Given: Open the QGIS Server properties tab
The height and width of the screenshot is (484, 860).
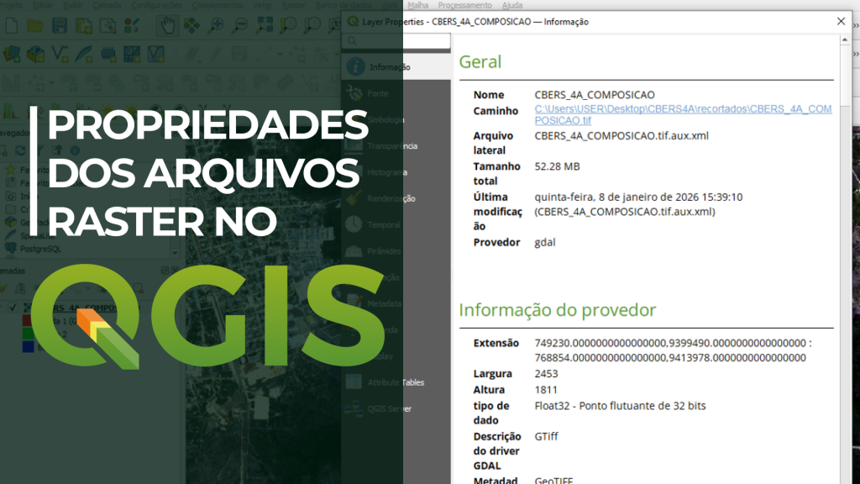Looking at the screenshot, I should 389,408.
